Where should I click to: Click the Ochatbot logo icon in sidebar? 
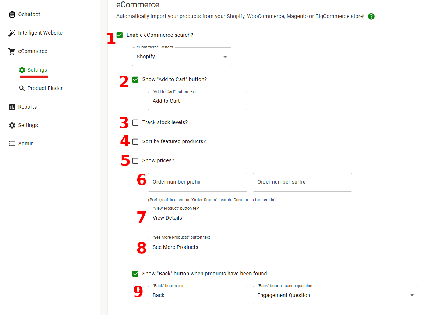point(12,15)
